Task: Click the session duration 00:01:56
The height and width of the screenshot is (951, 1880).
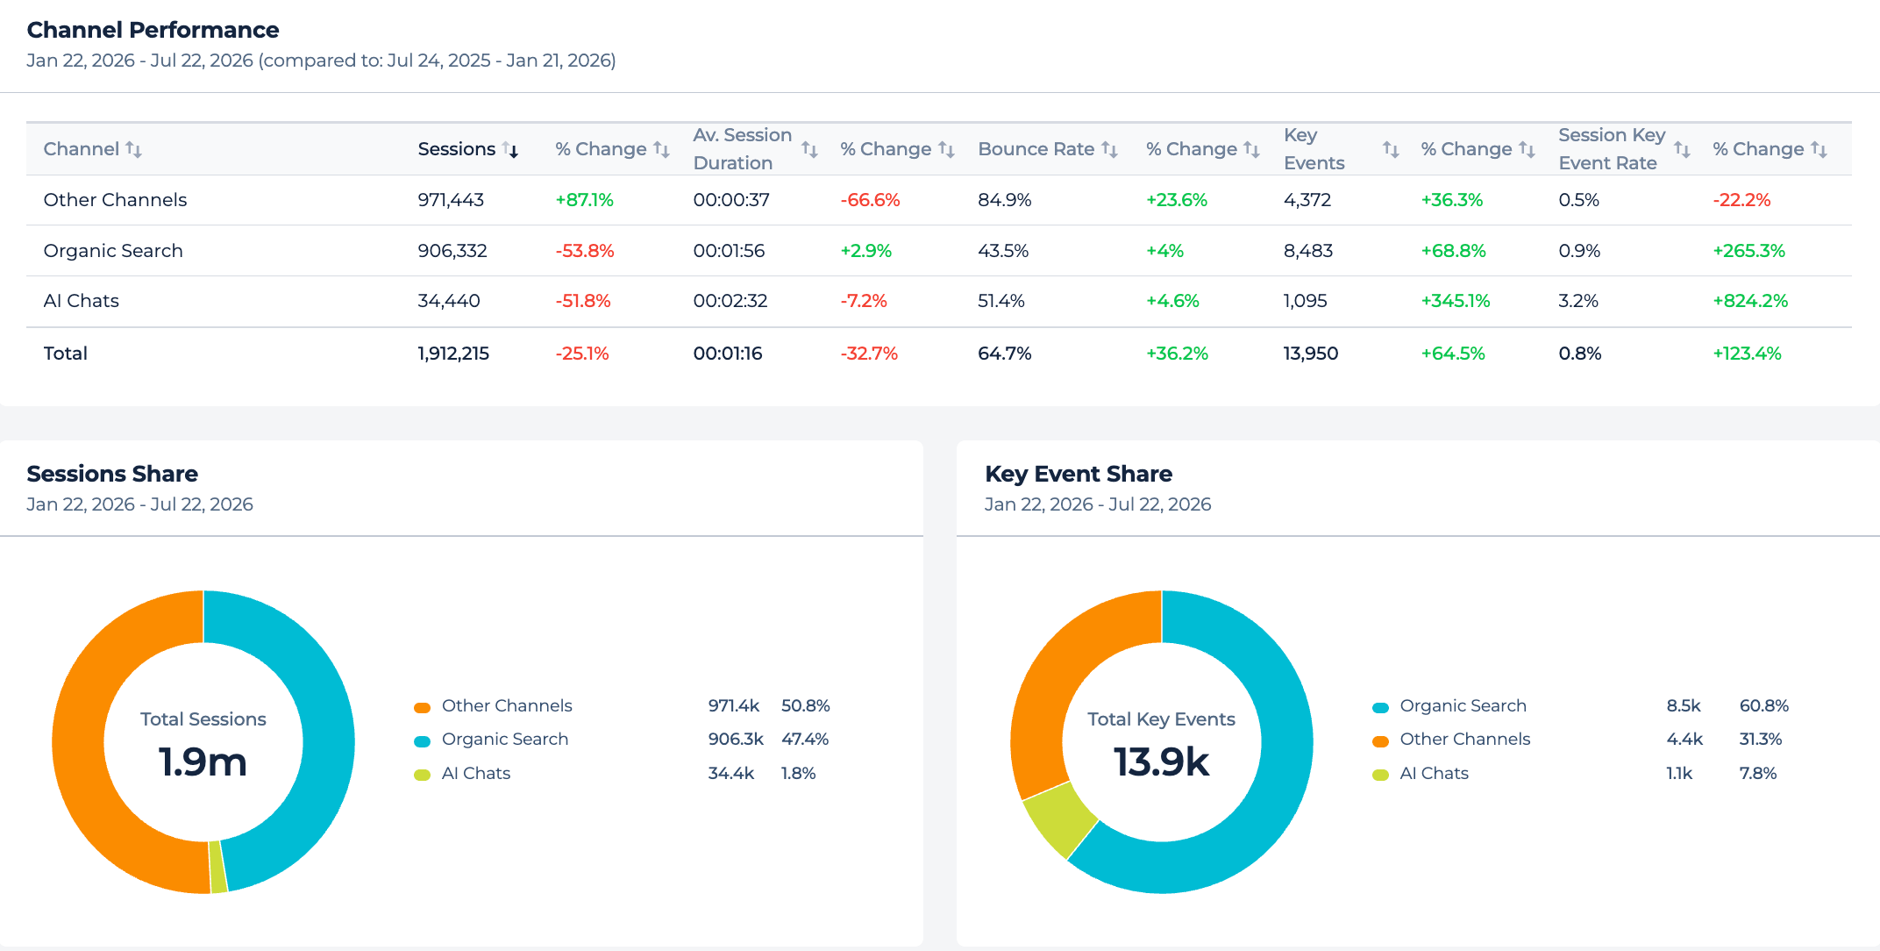Action: pyautogui.click(x=729, y=251)
